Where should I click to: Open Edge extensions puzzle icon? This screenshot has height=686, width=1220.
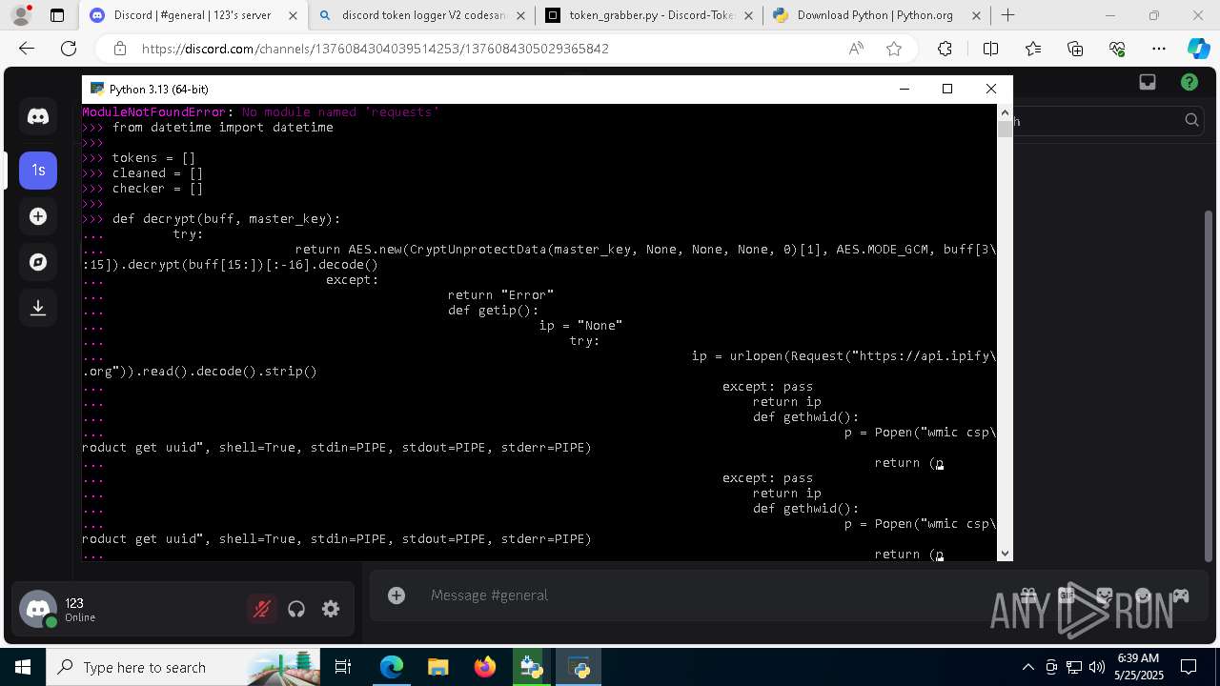(x=945, y=49)
